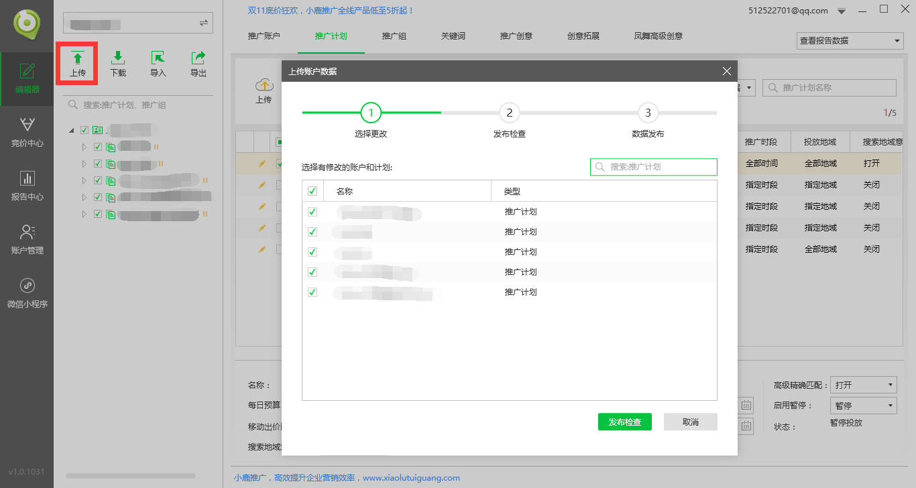Click the orange pause mark on the first tree plan
916x488 pixels.
pos(156,146)
